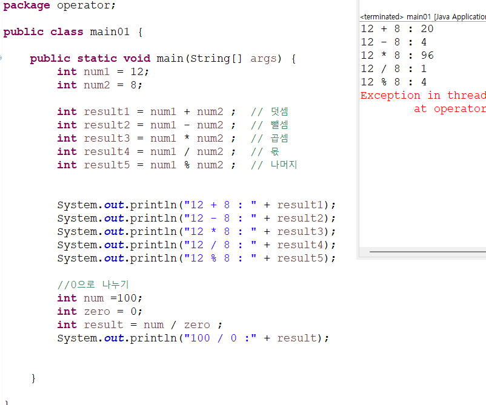Viewport: 486px width, 405px height.
Task: Click the red "at operator" stack trace line
Action: coord(450,109)
